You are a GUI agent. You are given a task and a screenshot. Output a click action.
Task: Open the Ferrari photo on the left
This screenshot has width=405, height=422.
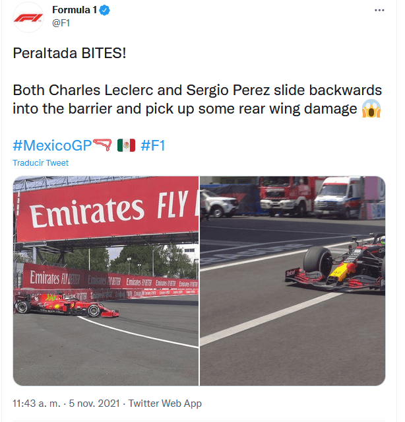point(106,281)
